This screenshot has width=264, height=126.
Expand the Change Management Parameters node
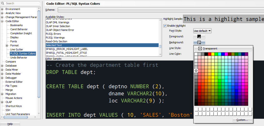(2, 17)
